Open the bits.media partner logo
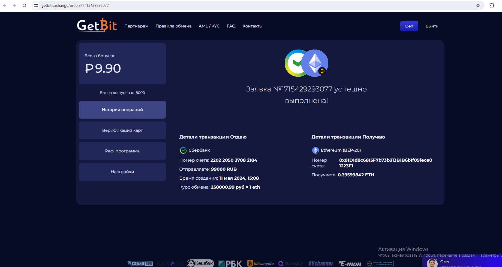 pyautogui.click(x=260, y=263)
